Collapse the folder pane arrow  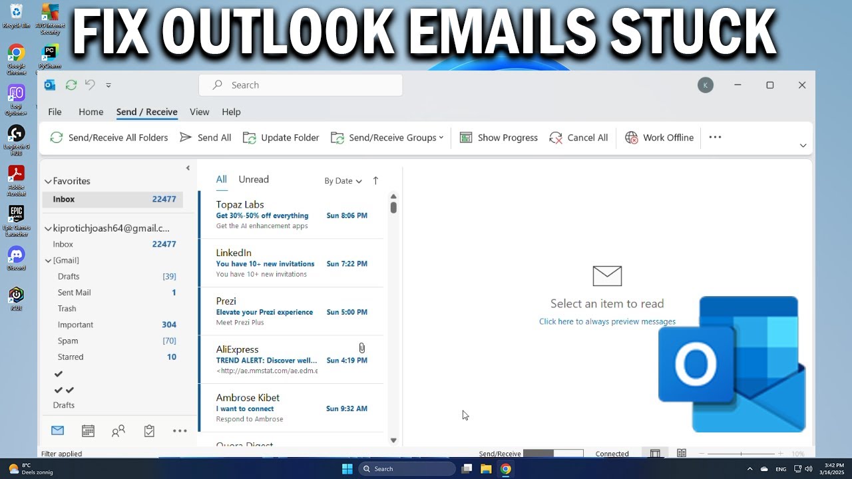pyautogui.click(x=188, y=168)
